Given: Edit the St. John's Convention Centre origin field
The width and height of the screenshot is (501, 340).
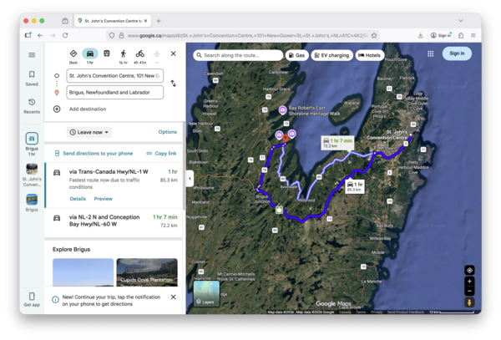Looking at the screenshot, I should click(x=115, y=76).
